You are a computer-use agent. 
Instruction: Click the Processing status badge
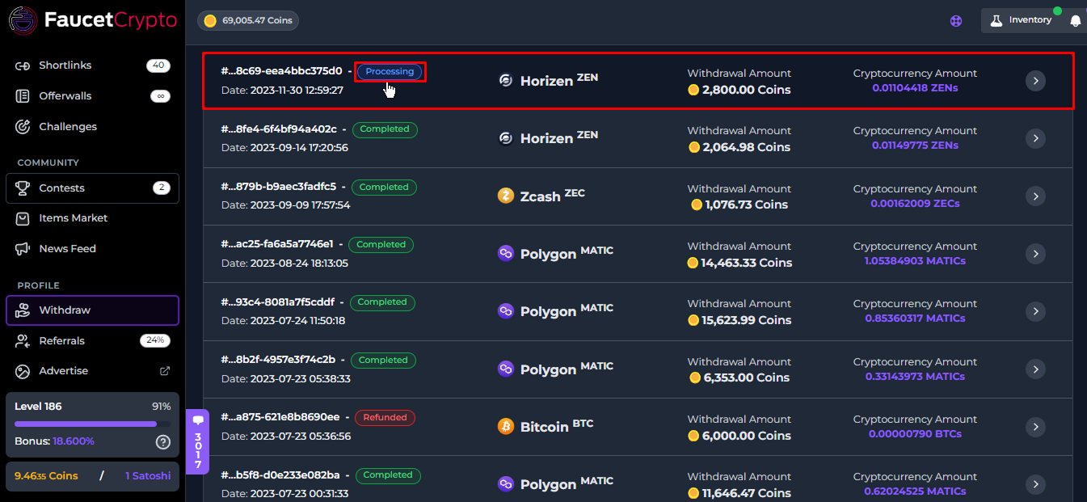[x=390, y=72]
